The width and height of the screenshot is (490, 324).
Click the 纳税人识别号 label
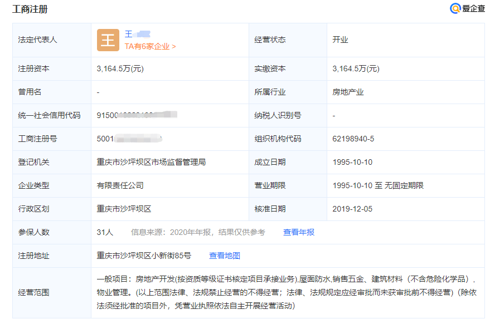278,115
